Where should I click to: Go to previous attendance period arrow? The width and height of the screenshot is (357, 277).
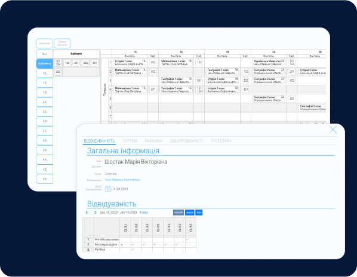click(x=87, y=213)
